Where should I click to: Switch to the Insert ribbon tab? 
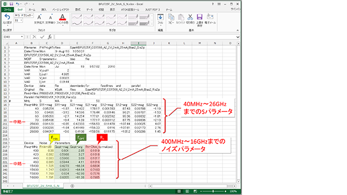pyautogui.click(x=44, y=10)
